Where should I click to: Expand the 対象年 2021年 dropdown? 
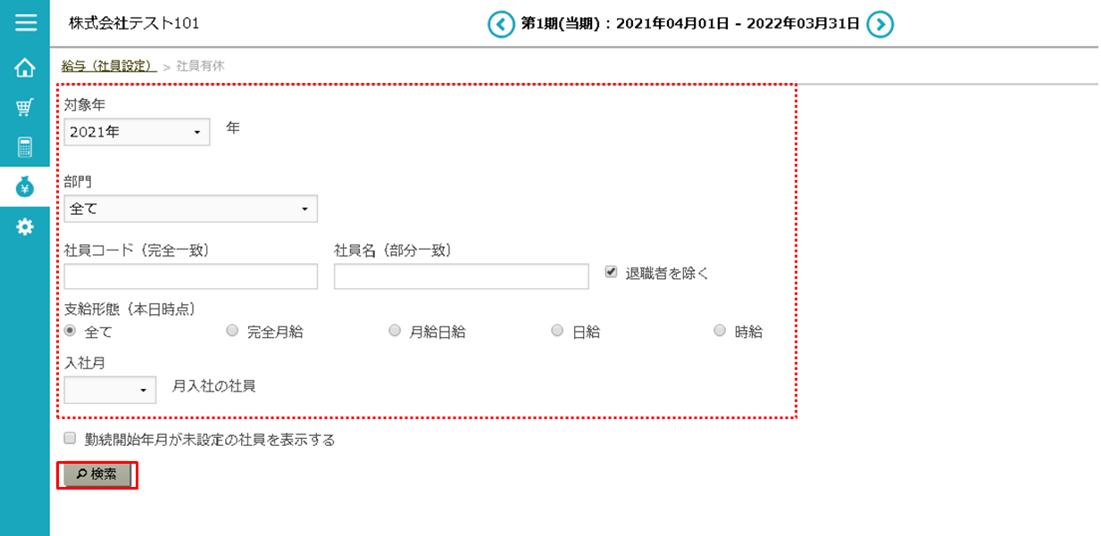(137, 132)
